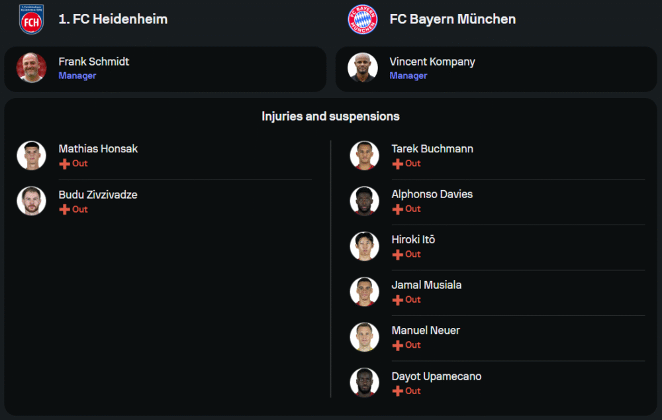This screenshot has width=662, height=420.
Task: Click Budu Zivzivadze's player avatar
Action: 31,201
